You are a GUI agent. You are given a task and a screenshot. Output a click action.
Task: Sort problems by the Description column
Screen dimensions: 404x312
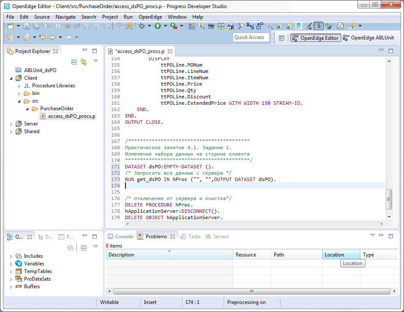click(x=169, y=255)
